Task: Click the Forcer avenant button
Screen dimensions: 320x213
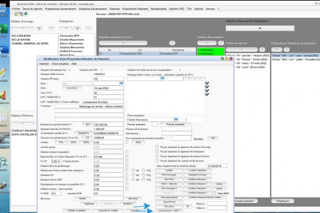Action: coord(175,124)
